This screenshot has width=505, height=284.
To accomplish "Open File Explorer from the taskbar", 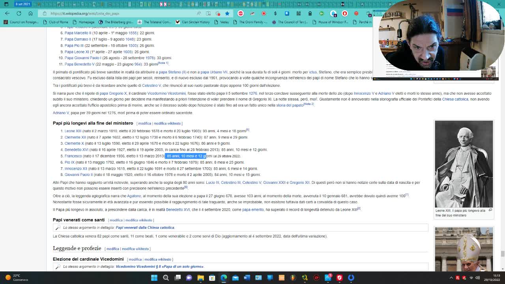I will point(200,278).
